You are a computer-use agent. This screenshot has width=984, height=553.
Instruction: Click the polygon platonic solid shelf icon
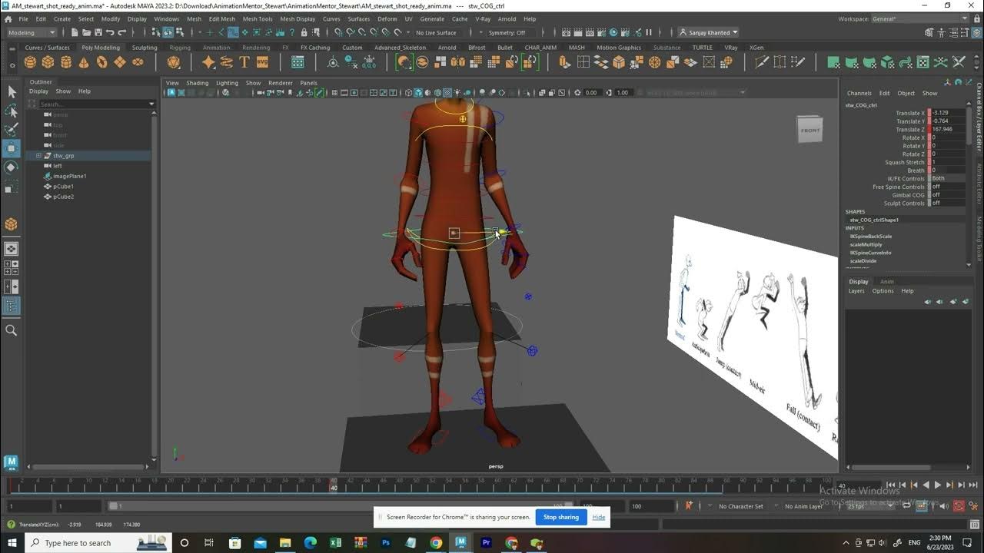(x=174, y=62)
